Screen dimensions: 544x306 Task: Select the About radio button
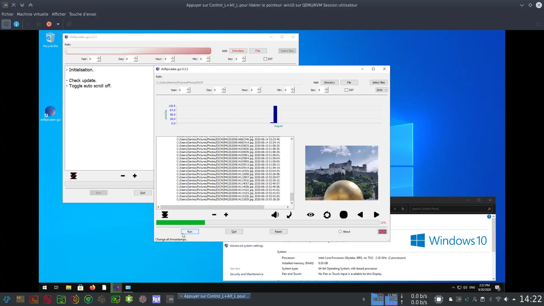pyautogui.click(x=340, y=231)
